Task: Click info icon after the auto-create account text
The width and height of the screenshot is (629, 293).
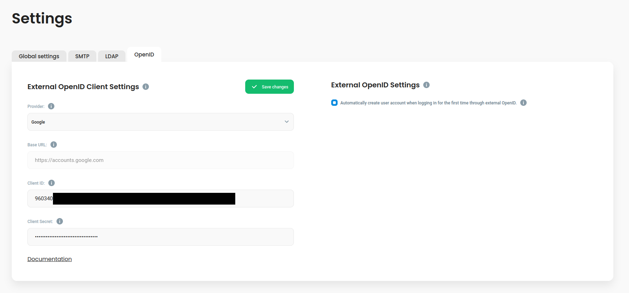Action: (x=523, y=103)
